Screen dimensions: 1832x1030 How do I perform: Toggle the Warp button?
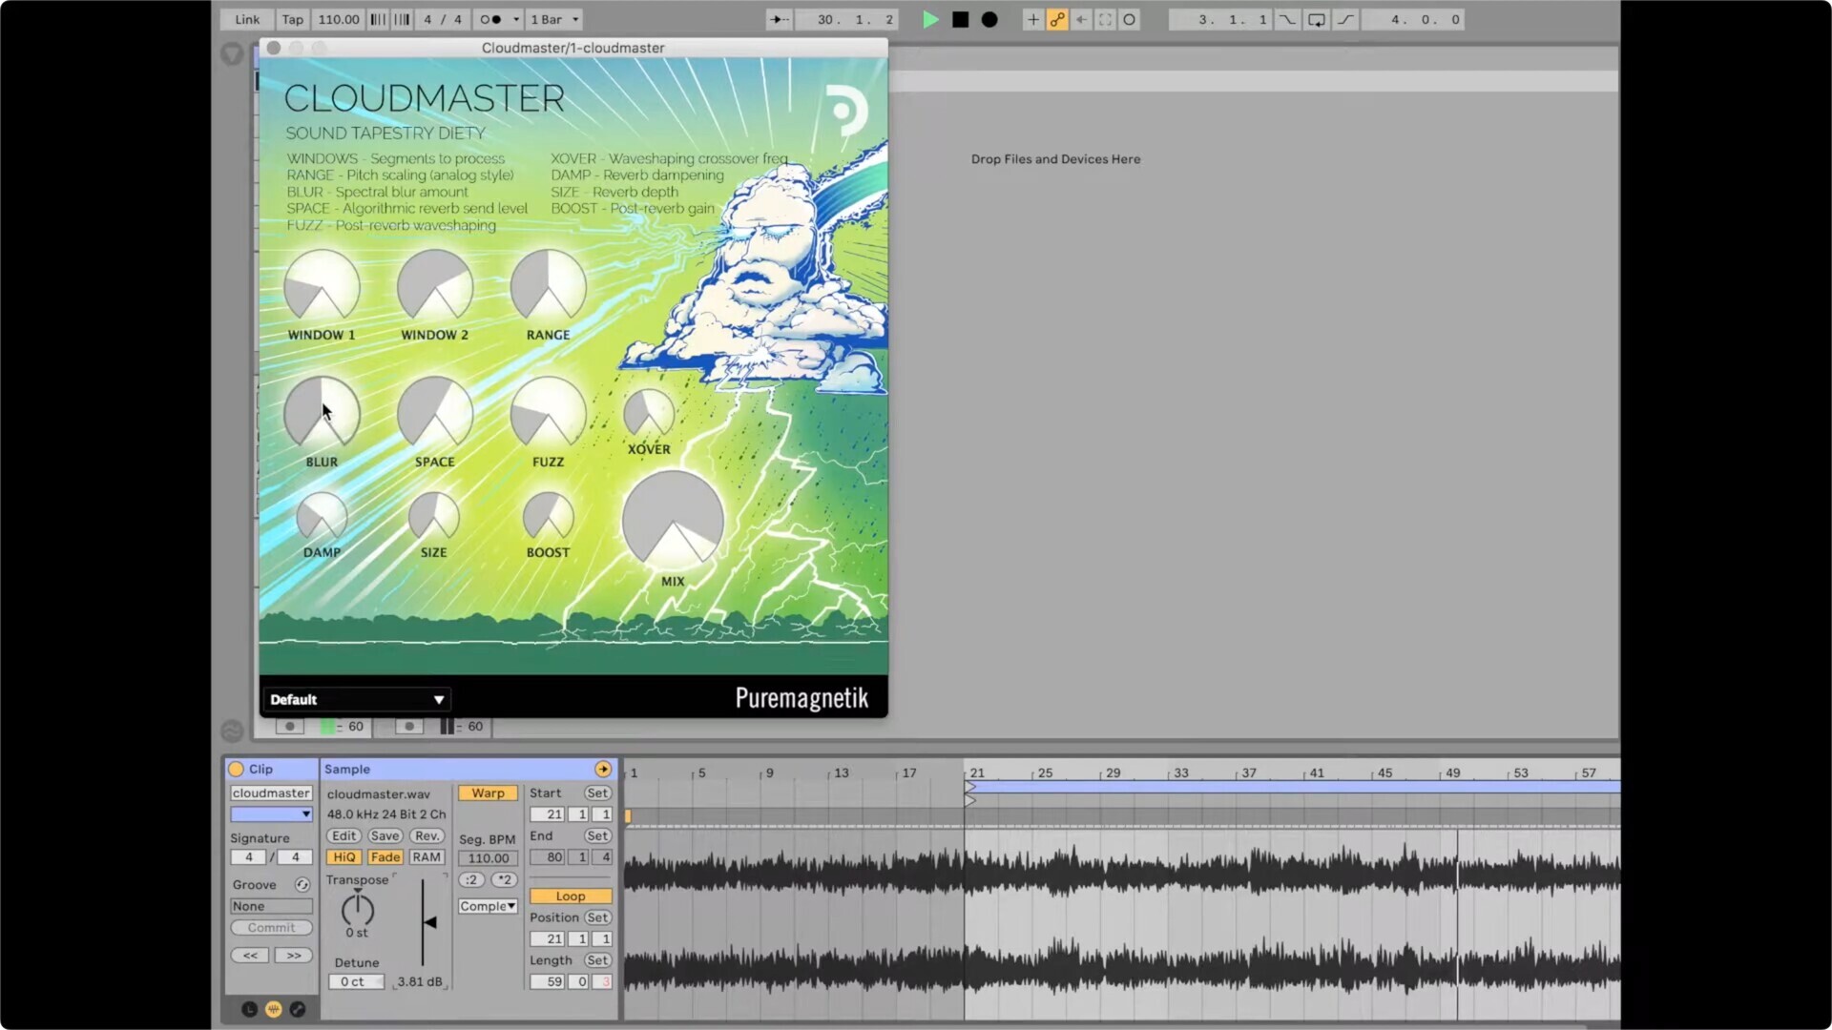click(x=488, y=793)
